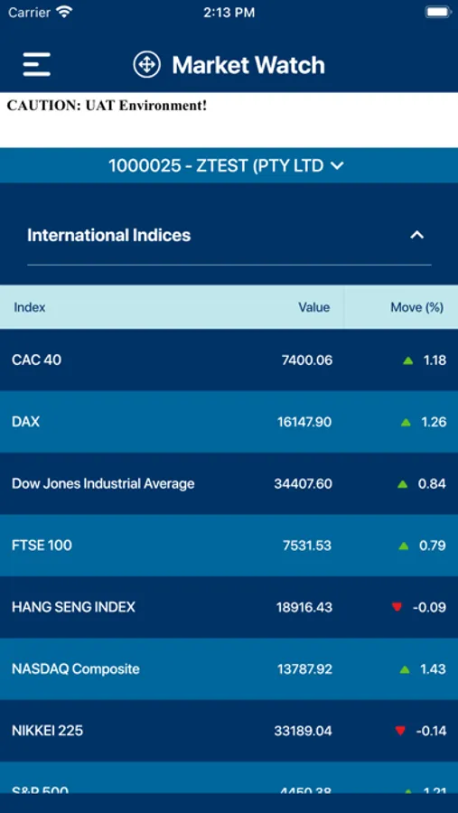Tap the red down arrow for HANG SENG INDEX
The image size is (458, 813).
397,607
